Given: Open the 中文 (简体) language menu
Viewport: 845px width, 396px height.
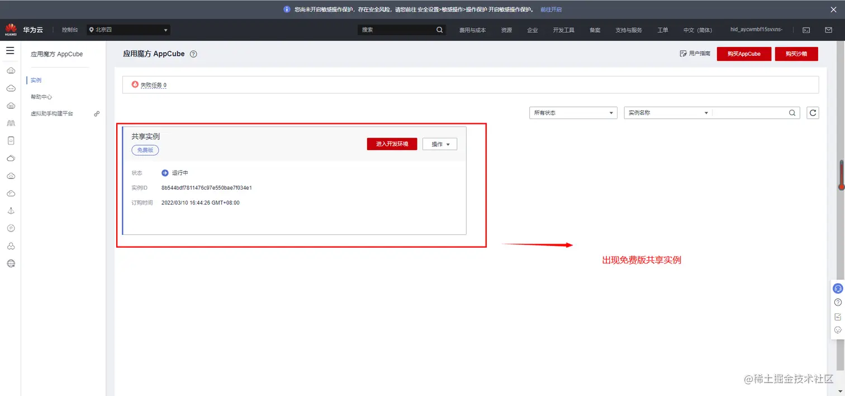Looking at the screenshot, I should [x=697, y=30].
